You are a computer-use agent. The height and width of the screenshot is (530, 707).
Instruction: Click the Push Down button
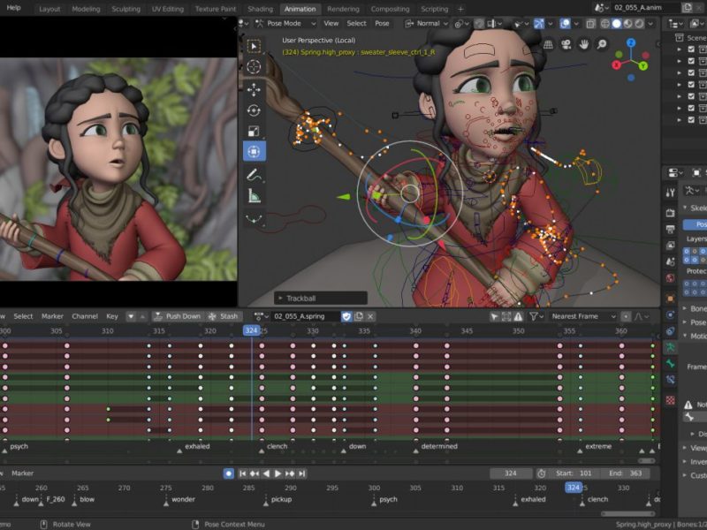(x=178, y=316)
